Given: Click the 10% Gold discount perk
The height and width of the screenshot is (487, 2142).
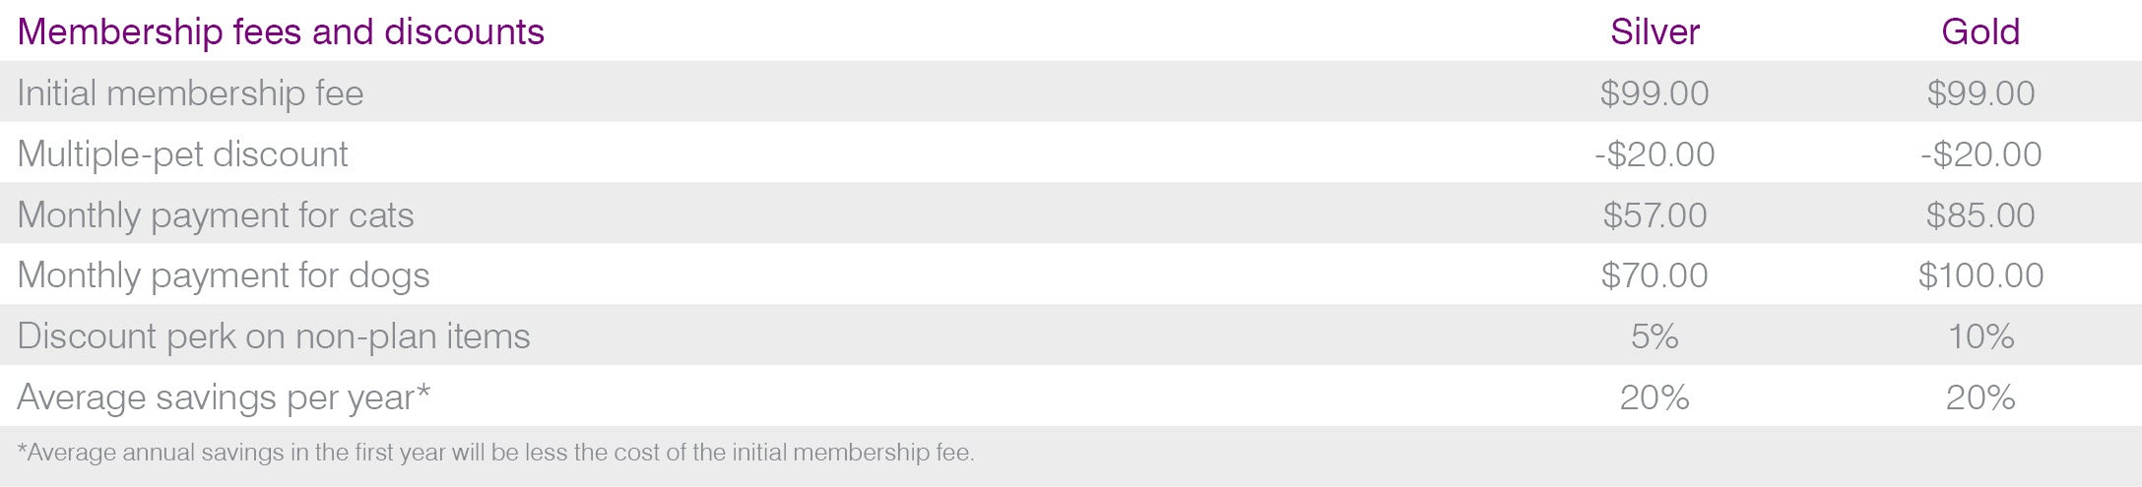Looking at the screenshot, I should [x=1980, y=336].
